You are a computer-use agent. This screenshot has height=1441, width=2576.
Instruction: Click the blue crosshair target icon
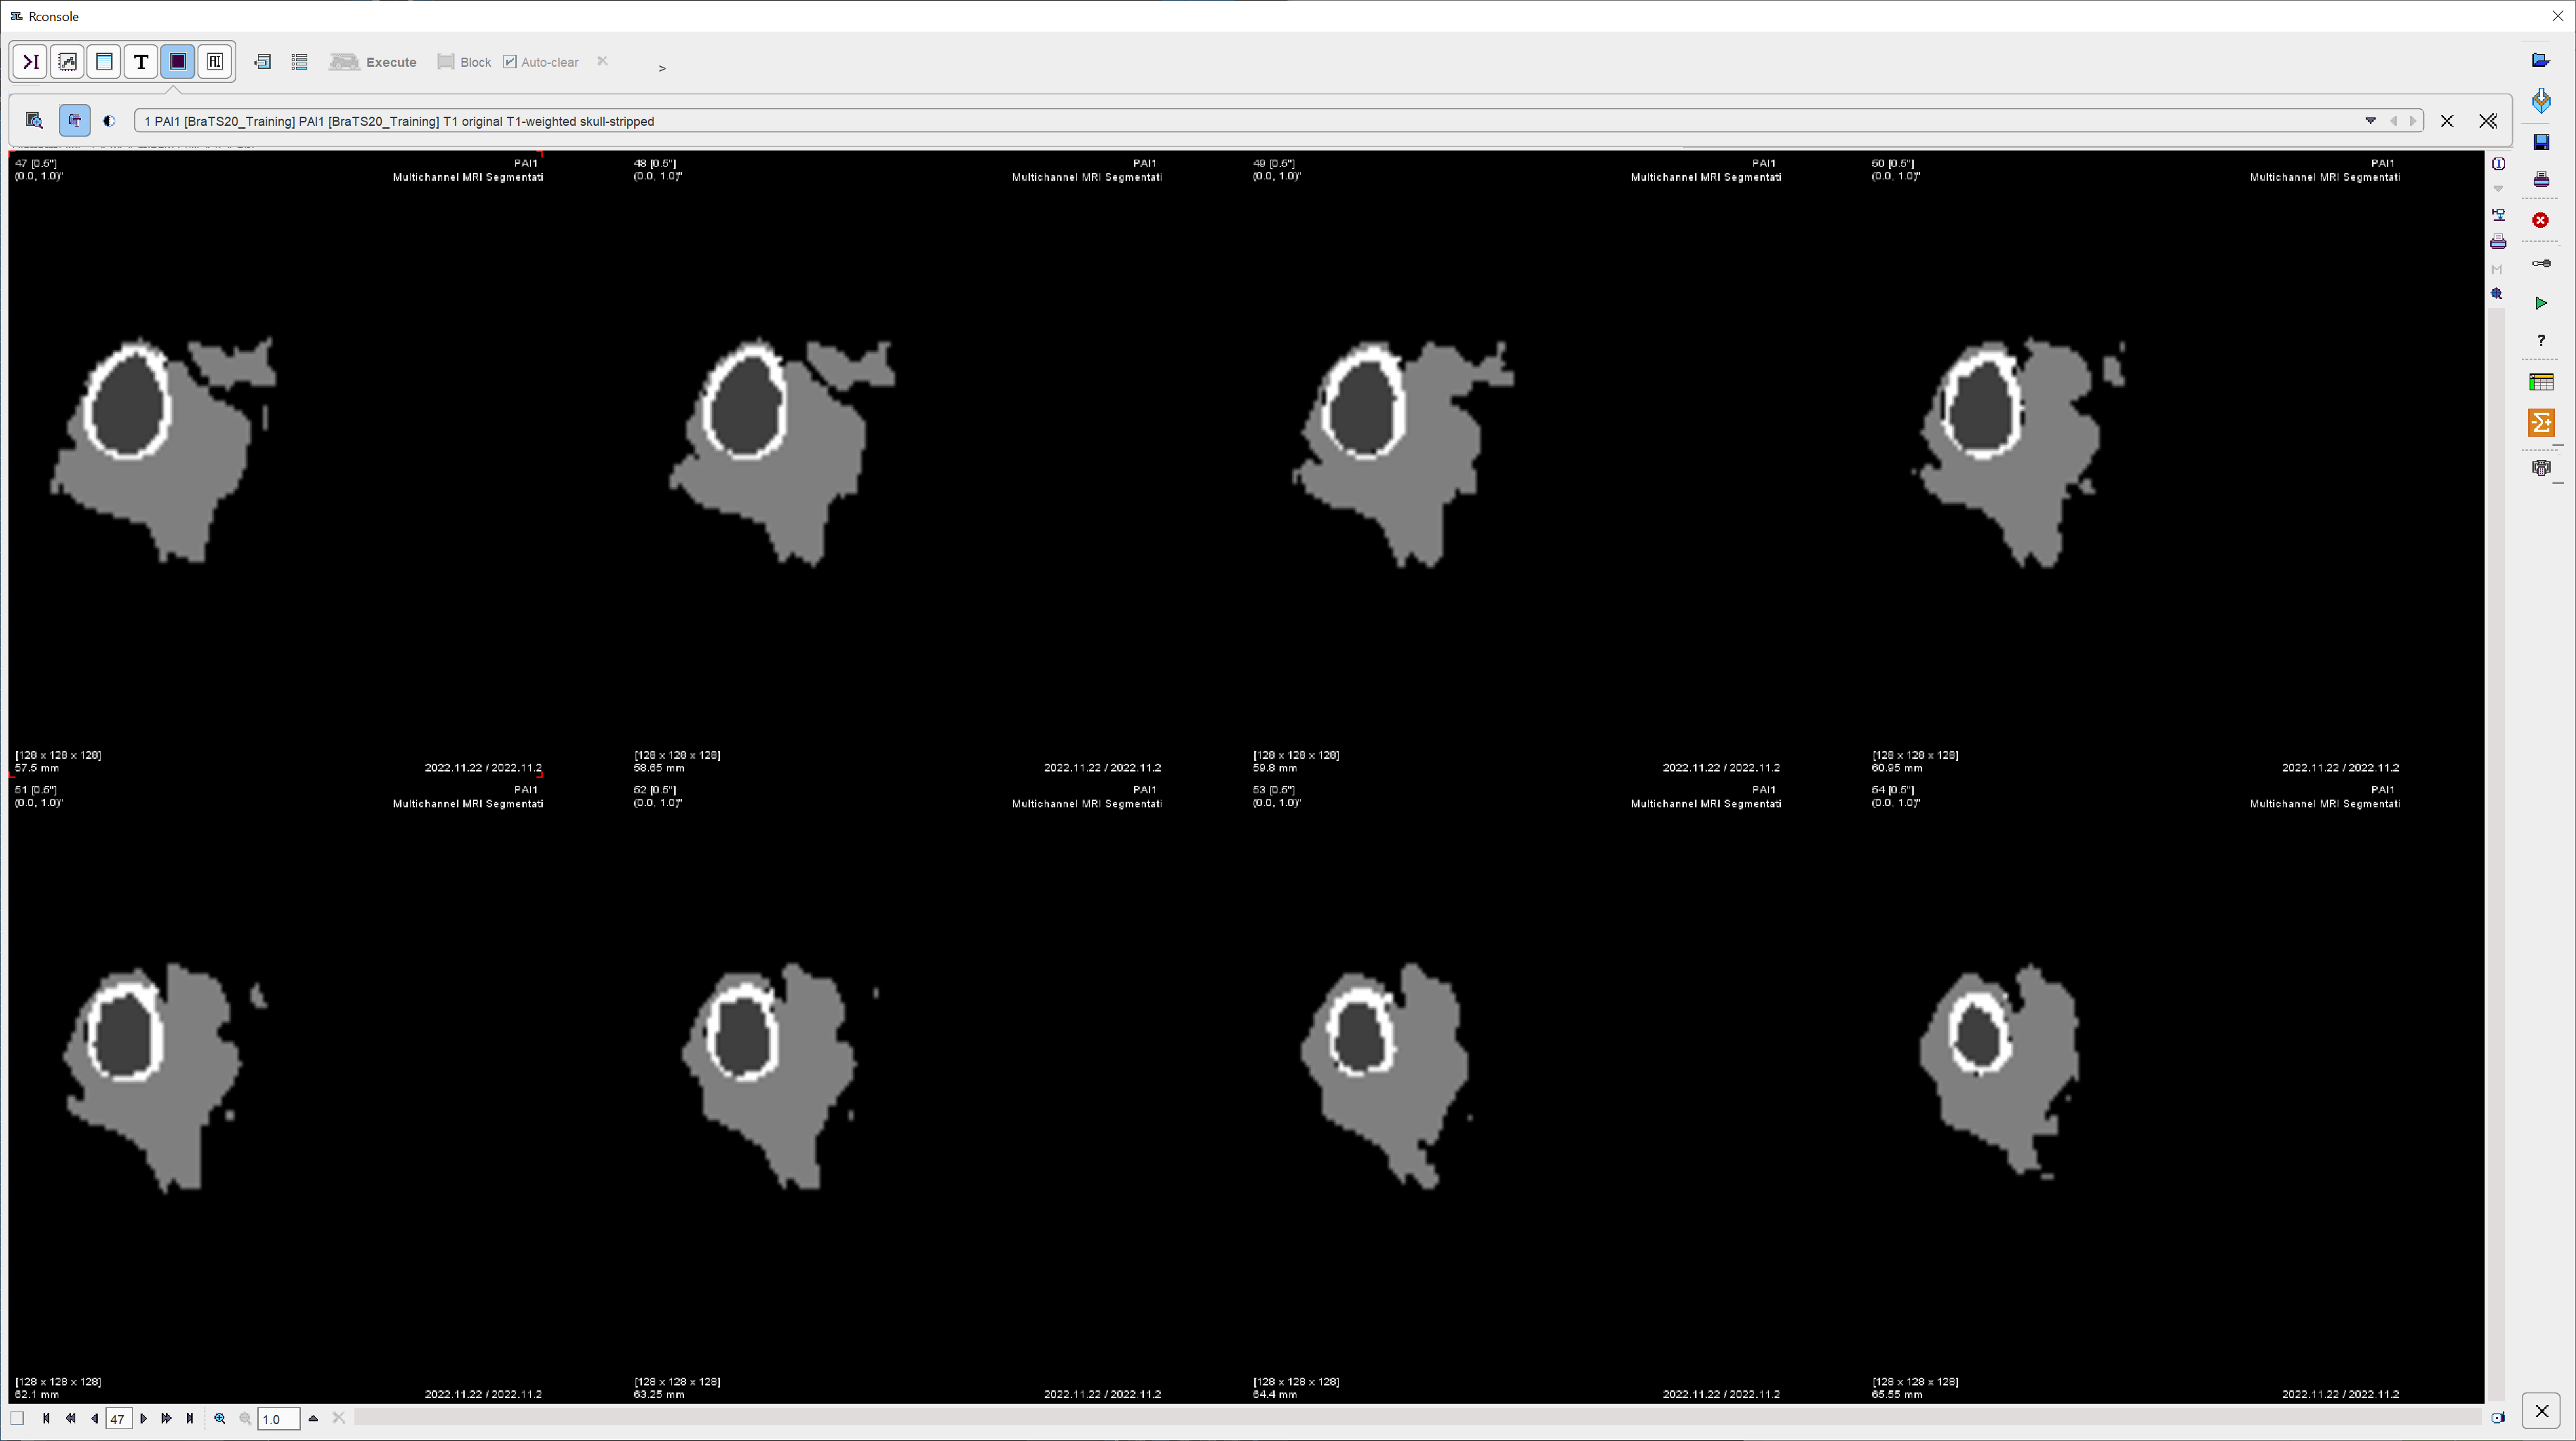[2498, 294]
